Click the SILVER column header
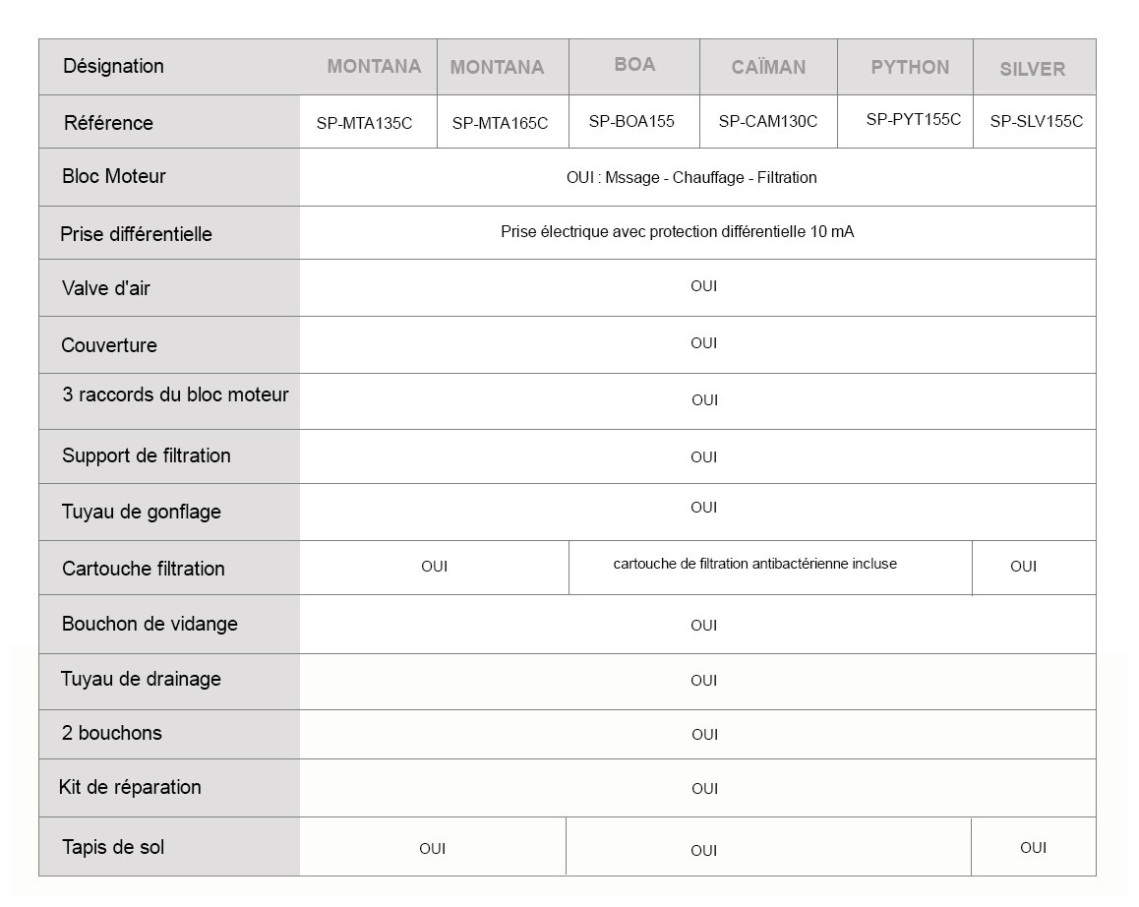Viewport: 1139px width, 907px height. coord(1033,70)
